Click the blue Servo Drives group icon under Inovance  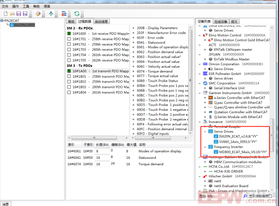[x=211, y=131]
